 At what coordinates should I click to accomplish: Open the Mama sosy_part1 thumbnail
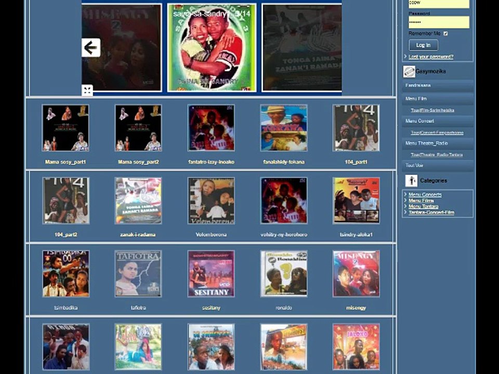click(65, 128)
